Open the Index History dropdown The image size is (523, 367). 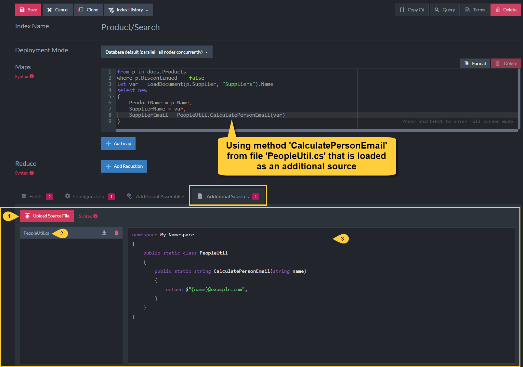[128, 10]
